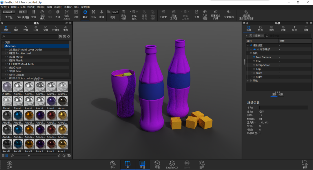Toggle visibility eye for 可乐瓶子 model

click(254, 49)
